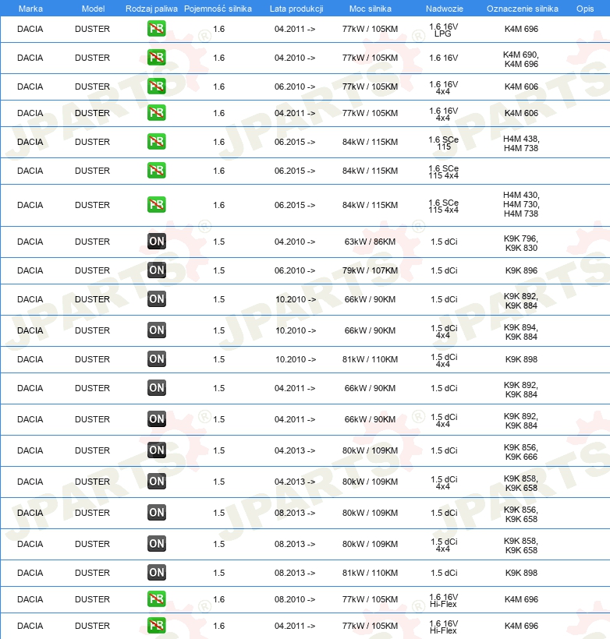
Task: Click the ON icon in the 04.2011 1.5 dCi non-4x4 row
Action: tap(157, 388)
